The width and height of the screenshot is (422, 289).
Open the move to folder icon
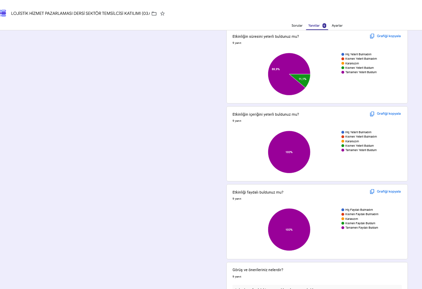click(x=154, y=13)
